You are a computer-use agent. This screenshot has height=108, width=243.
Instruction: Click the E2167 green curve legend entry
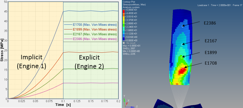(90, 34)
